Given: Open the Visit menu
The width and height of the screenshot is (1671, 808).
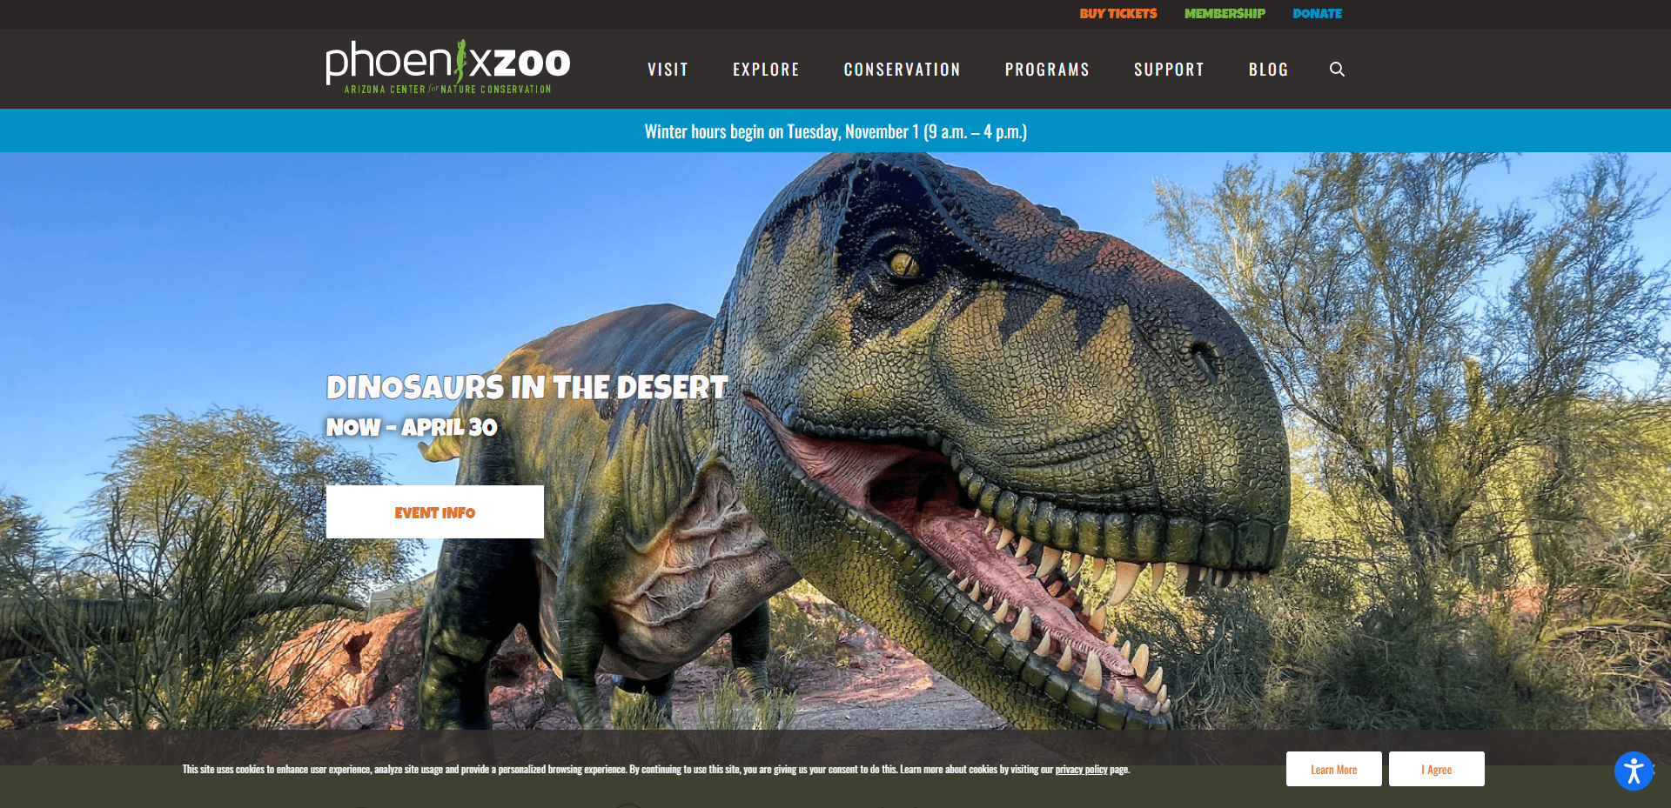Looking at the screenshot, I should pyautogui.click(x=668, y=70).
